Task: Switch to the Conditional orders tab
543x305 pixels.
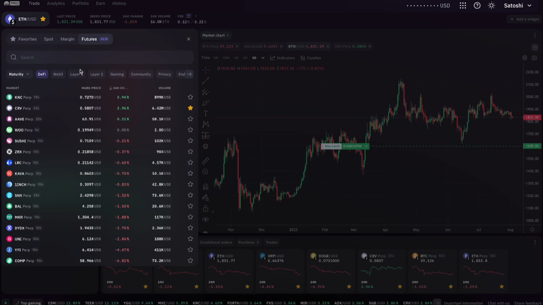Action: coord(216,242)
